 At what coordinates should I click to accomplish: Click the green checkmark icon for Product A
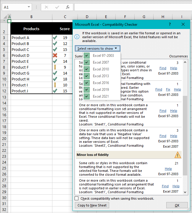click(55, 38)
